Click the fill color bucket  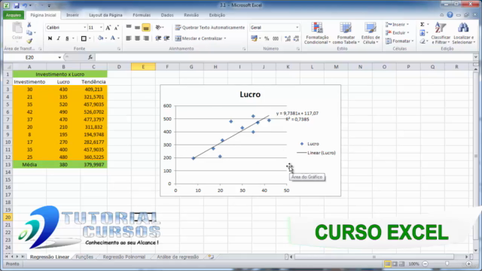[100, 38]
